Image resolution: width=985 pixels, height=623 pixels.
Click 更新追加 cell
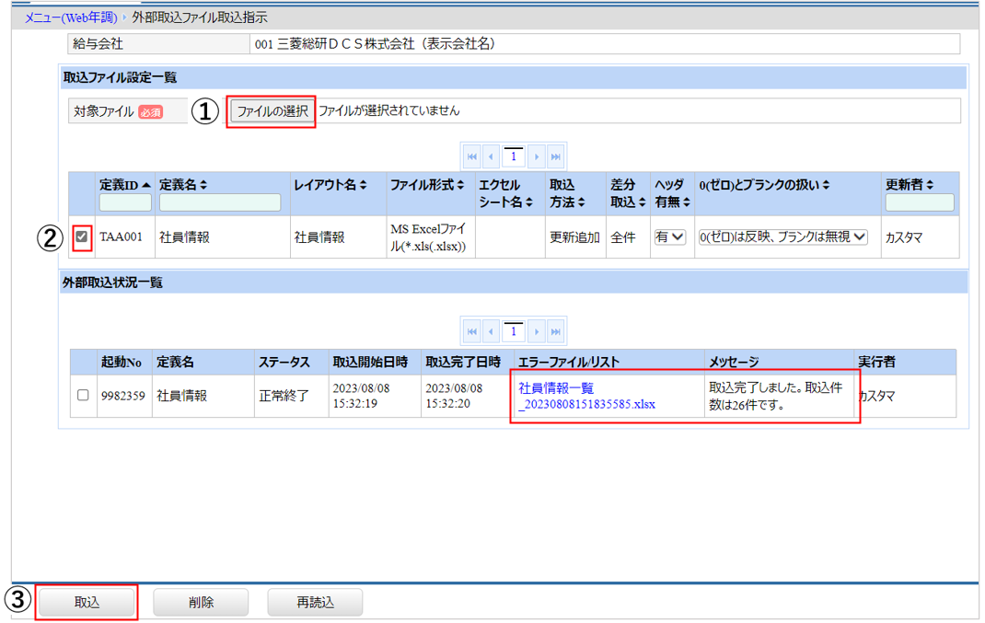(x=574, y=237)
